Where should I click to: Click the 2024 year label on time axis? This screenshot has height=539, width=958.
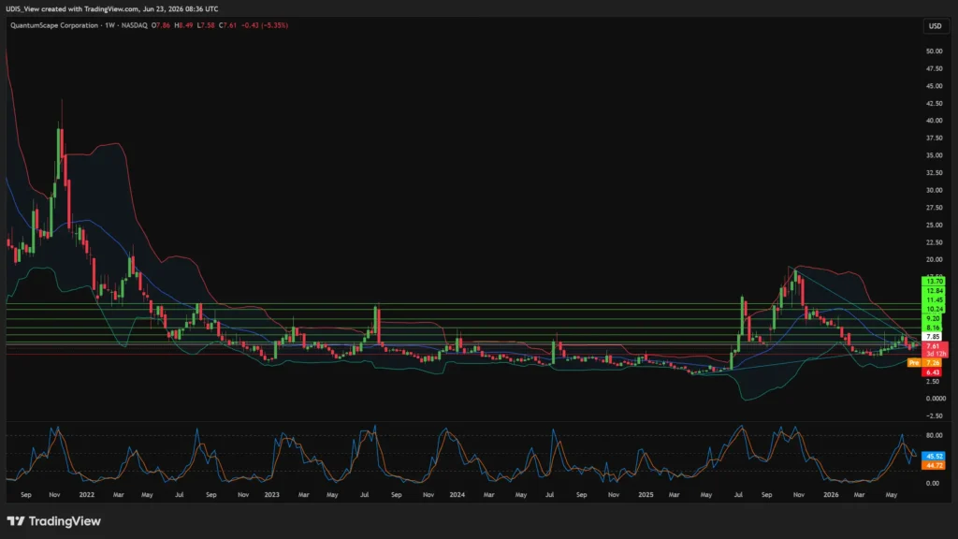(457, 494)
